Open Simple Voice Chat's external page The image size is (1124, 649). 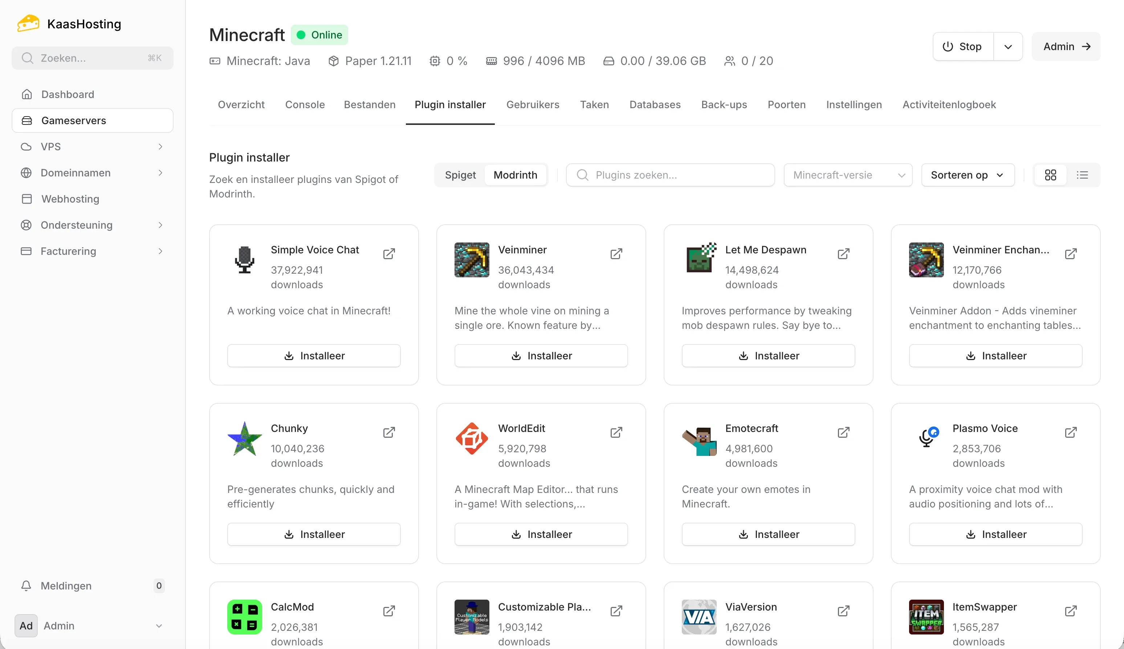pyautogui.click(x=388, y=253)
